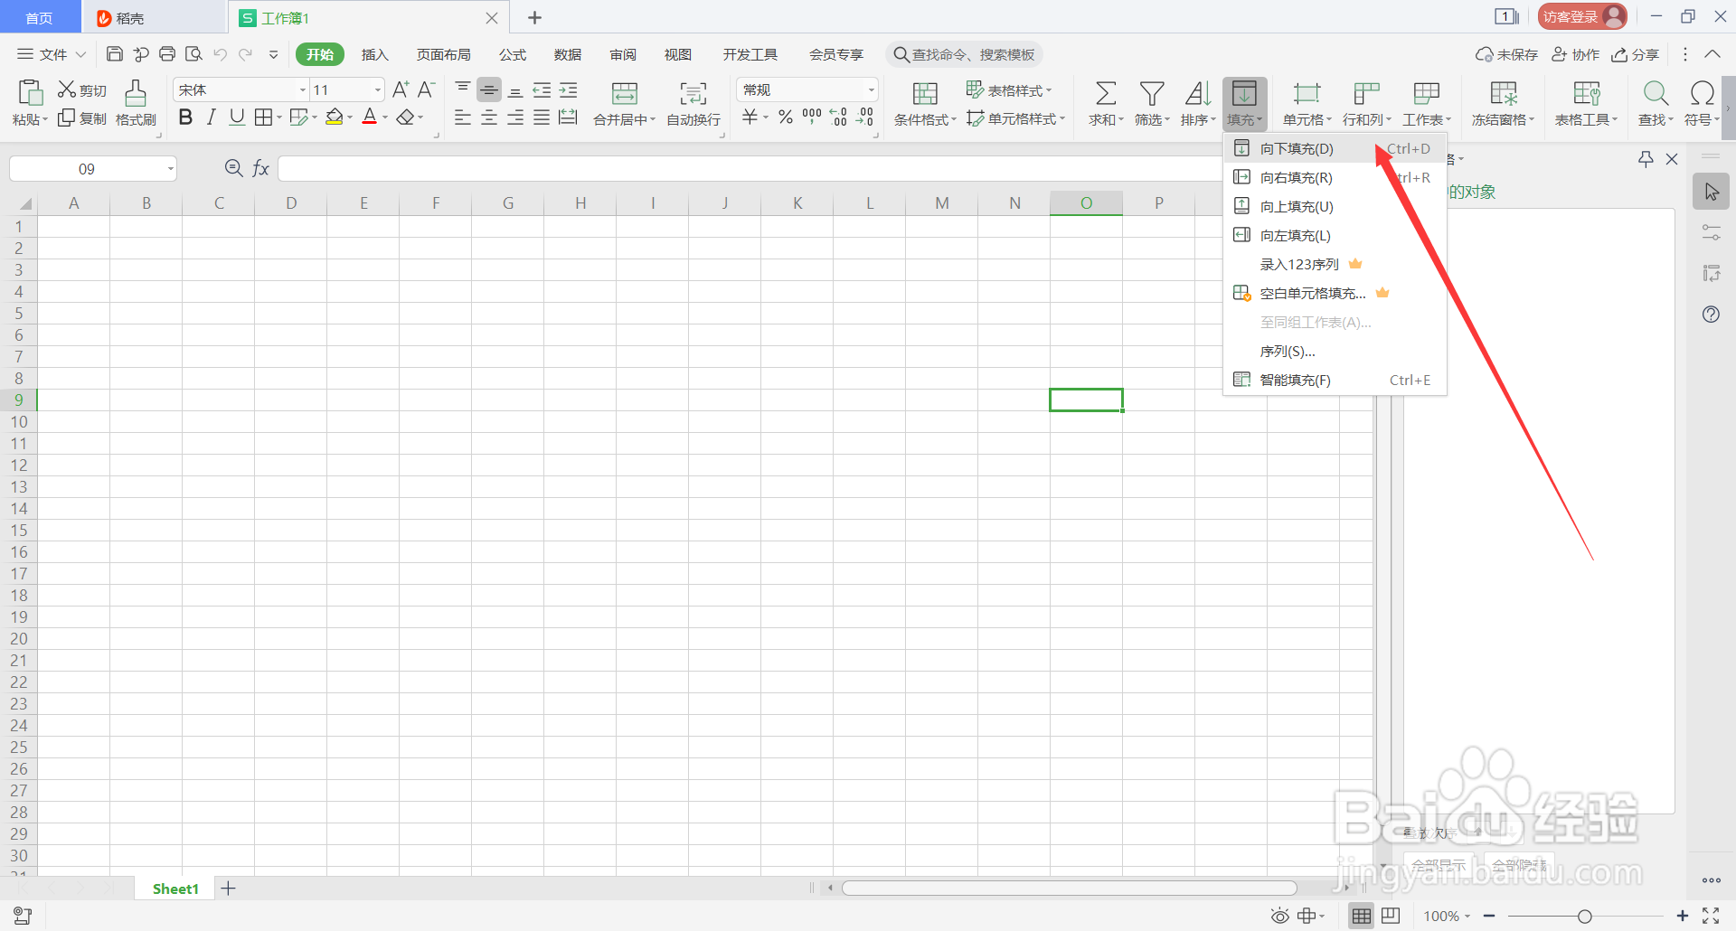This screenshot has height=931, width=1736.
Task: Open the font name dropdown
Action: click(301, 89)
